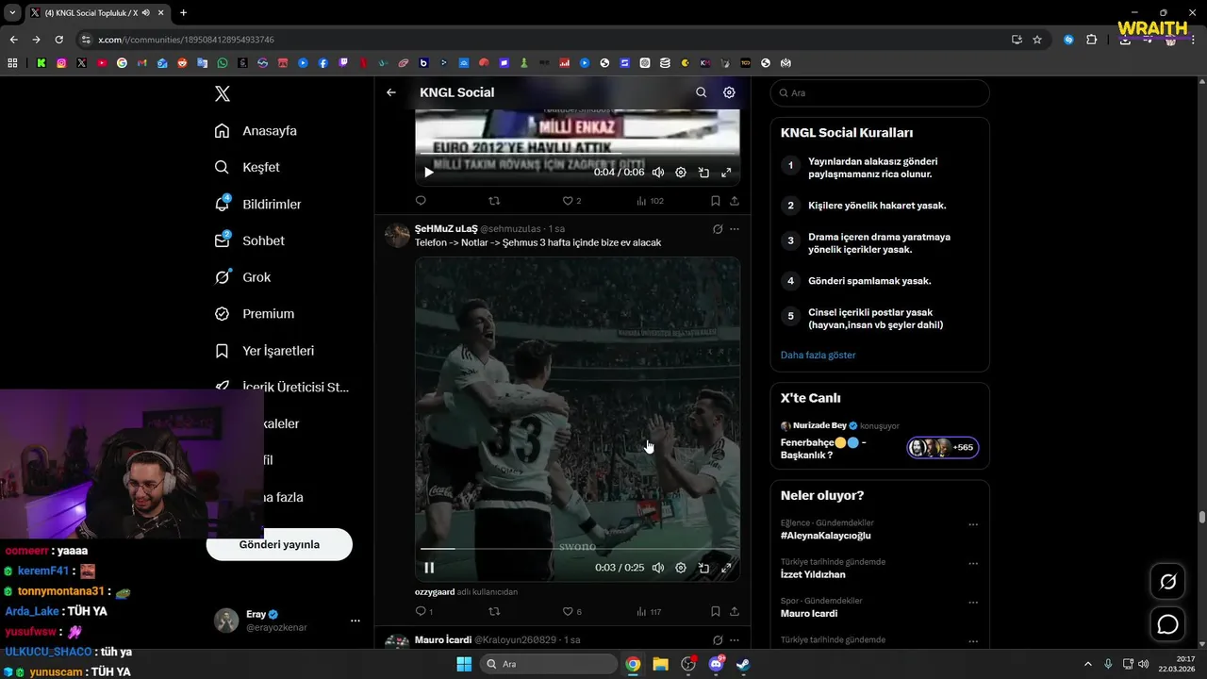
Task: Pause the Beşiktaş clip video
Action: pos(429,568)
